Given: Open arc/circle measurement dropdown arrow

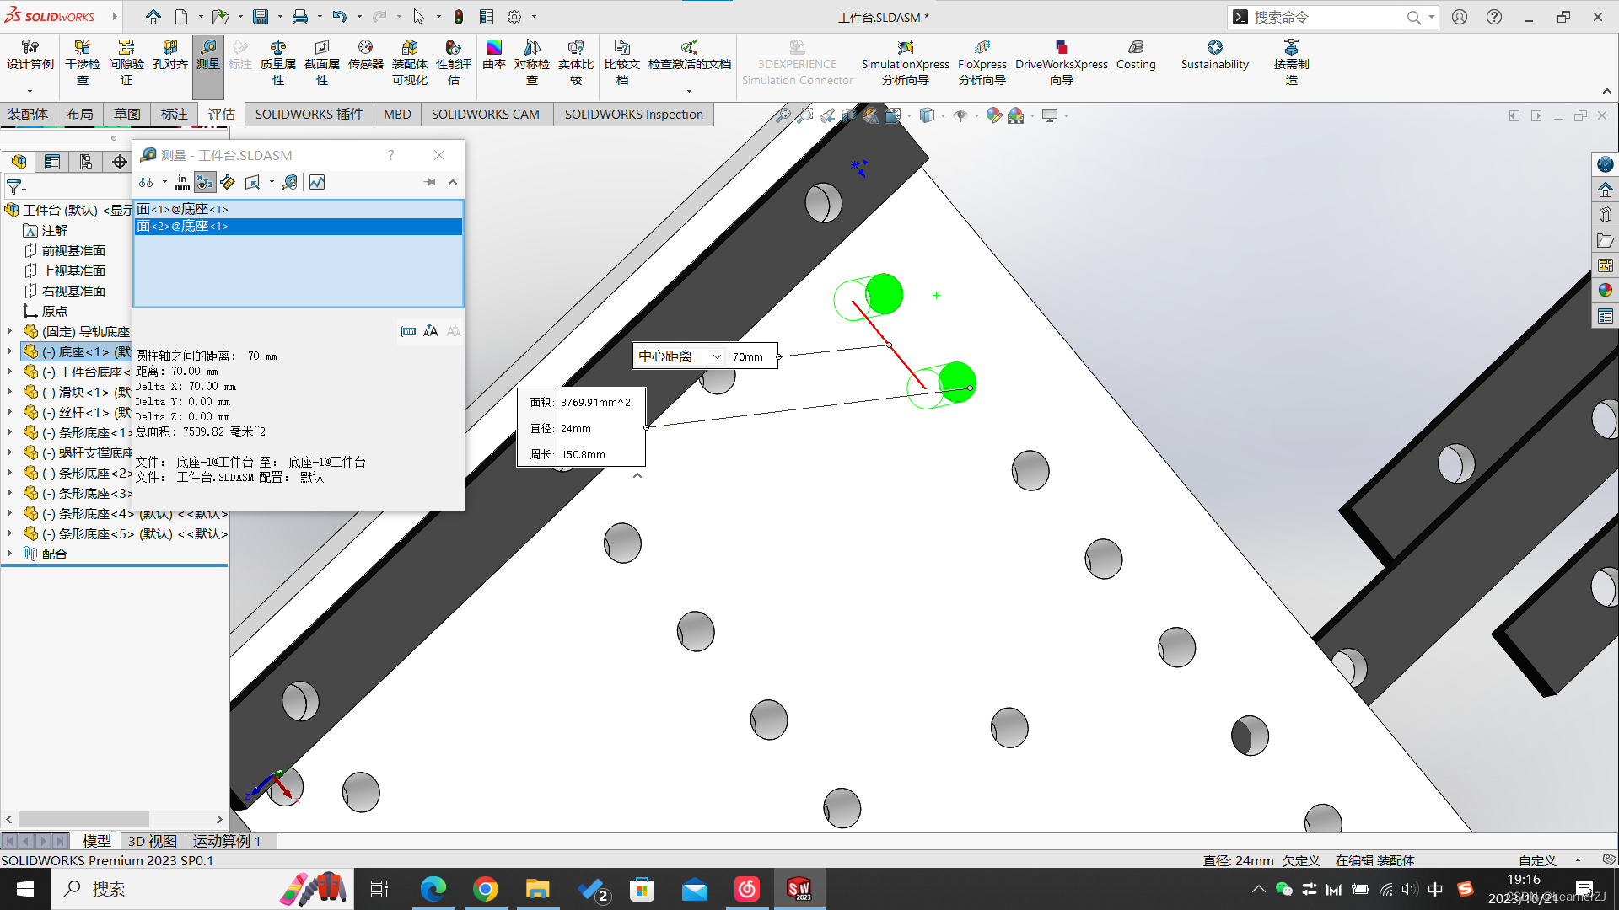Looking at the screenshot, I should (x=164, y=182).
